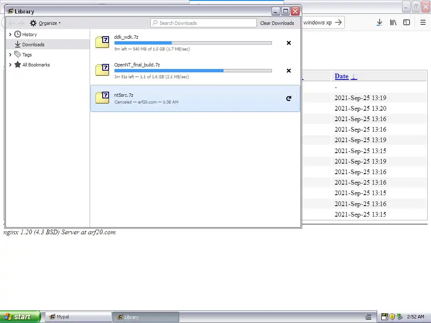Click the Safely Remove Hardware tray icon
Image resolution: width=431 pixels, height=323 pixels.
point(399,317)
